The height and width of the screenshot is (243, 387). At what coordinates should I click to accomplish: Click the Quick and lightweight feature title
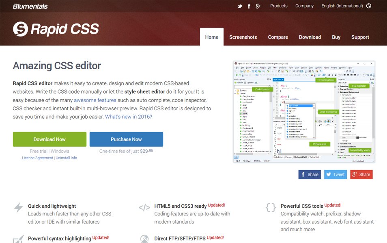click(52, 206)
